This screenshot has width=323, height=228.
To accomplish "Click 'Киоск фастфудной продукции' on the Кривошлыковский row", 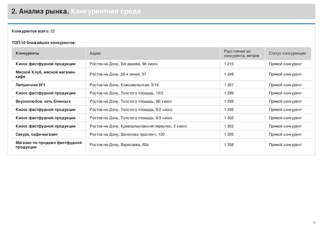I will click(46, 126).
